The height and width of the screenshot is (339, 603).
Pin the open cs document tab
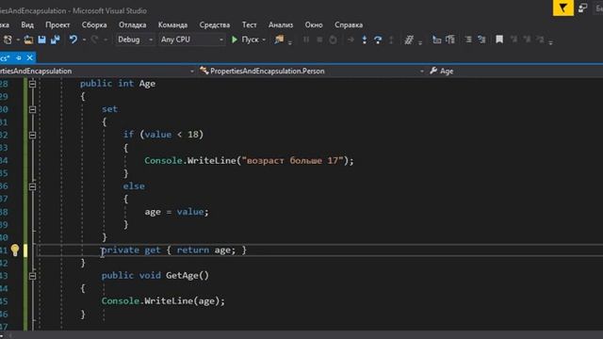(19, 58)
